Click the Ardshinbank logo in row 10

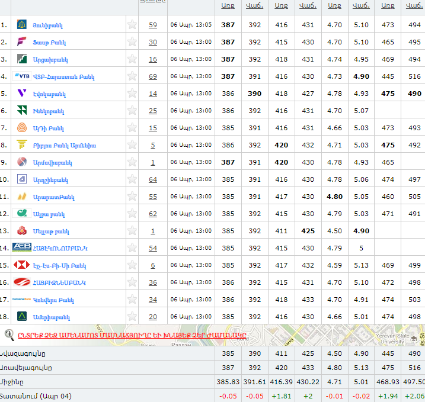22,179
